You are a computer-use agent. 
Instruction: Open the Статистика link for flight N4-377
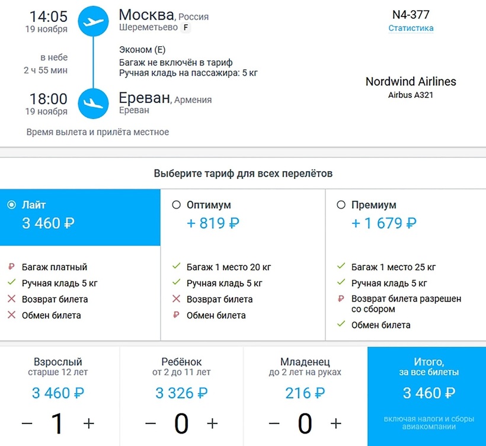coord(411,28)
